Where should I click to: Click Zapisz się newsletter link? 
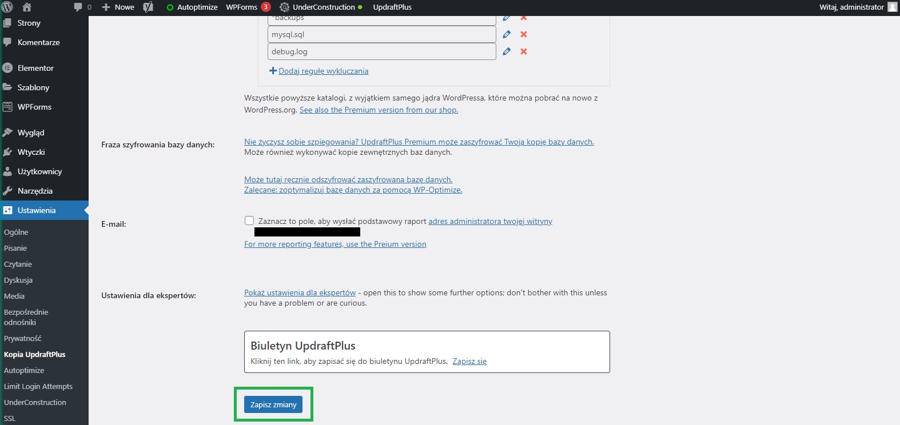tap(469, 361)
